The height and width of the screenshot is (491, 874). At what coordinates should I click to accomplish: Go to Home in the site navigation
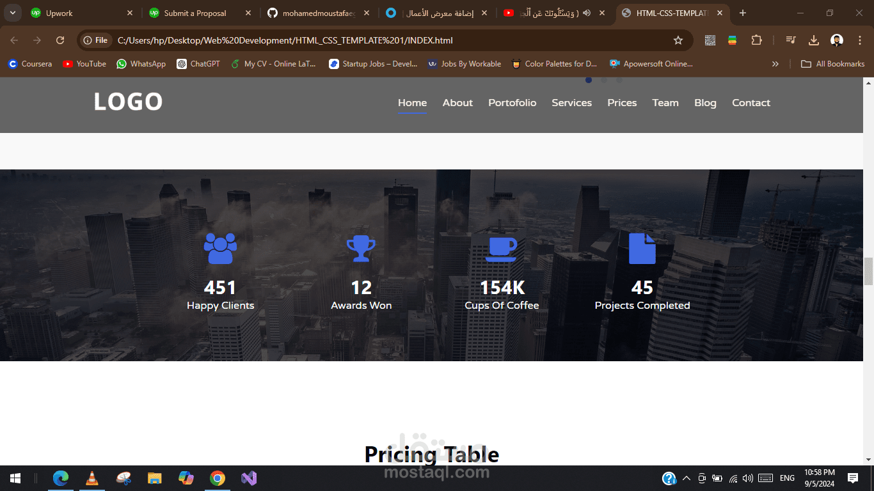point(412,103)
